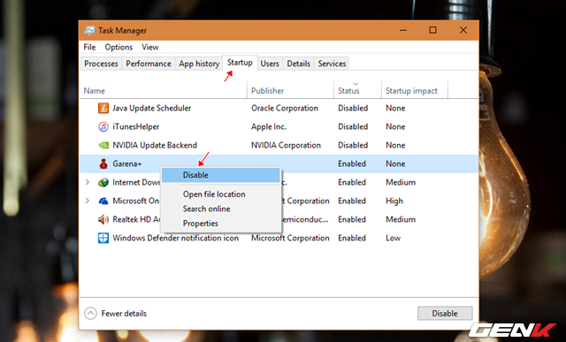Click the NVIDIA Update Backend icon
Image resolution: width=566 pixels, height=342 pixels.
[x=103, y=145]
